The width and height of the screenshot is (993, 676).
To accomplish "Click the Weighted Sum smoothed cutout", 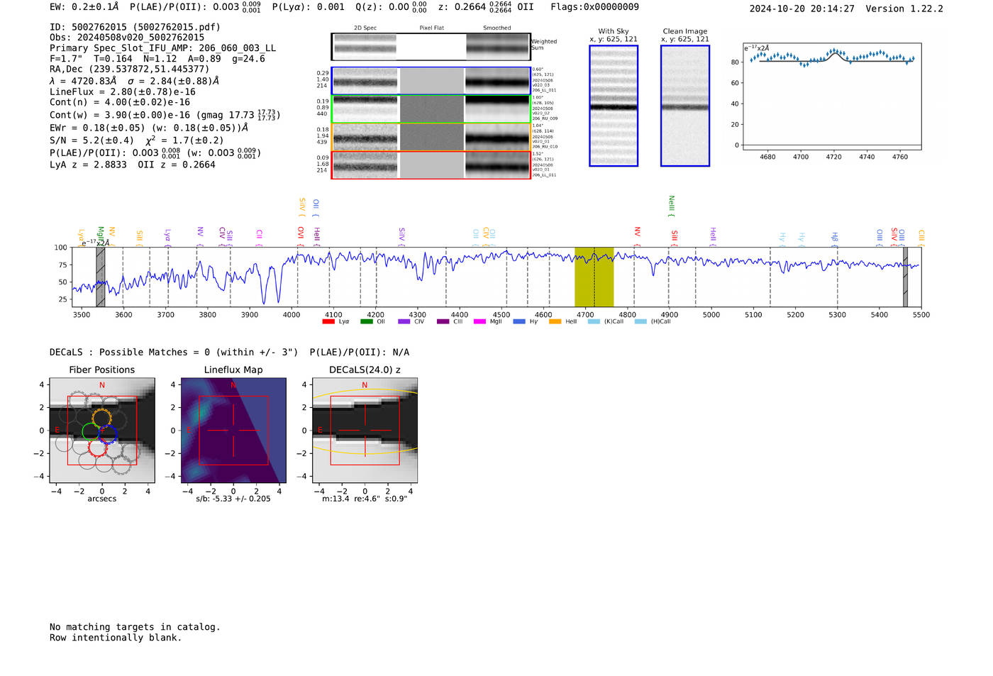I will coord(497,47).
